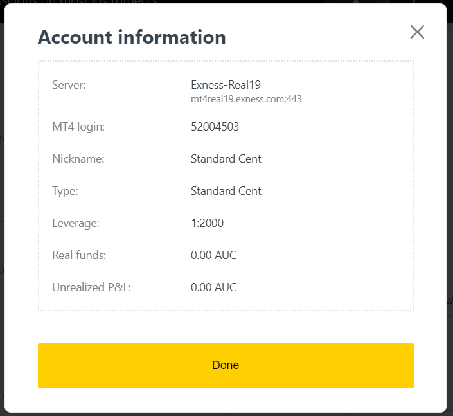Click the dark backdrop below the dialog

[225, 414]
